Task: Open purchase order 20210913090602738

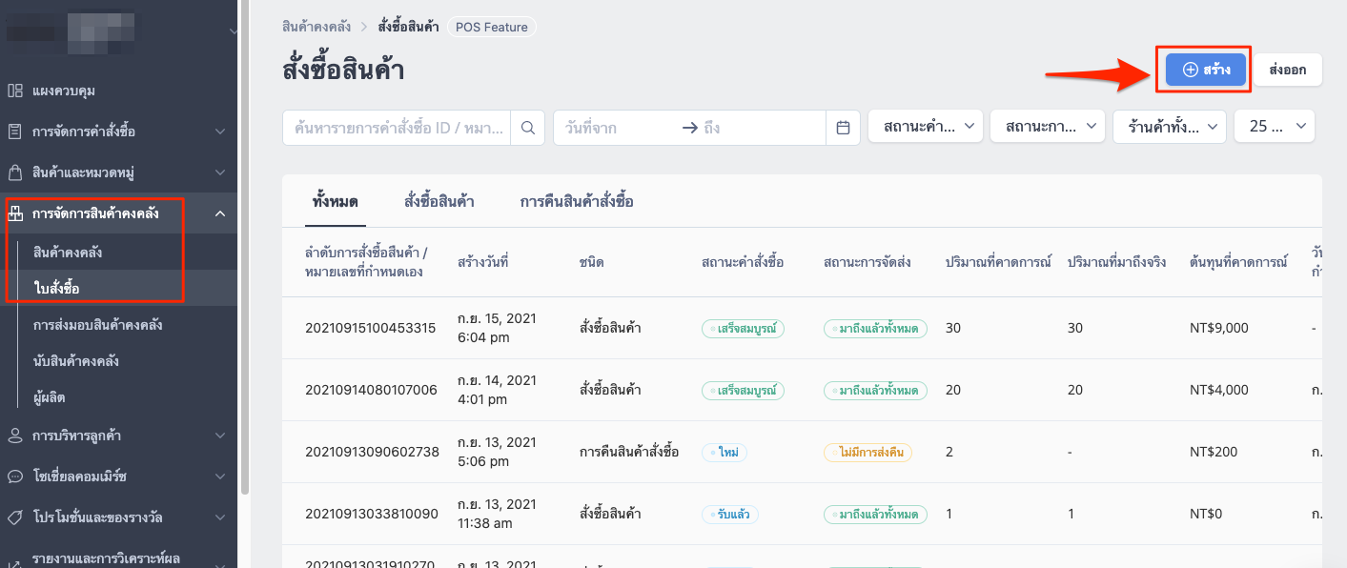Action: 372,452
